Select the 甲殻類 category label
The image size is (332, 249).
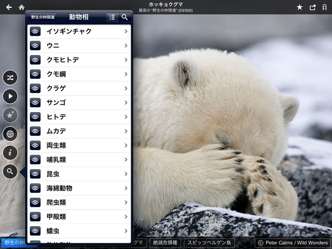(x=57, y=217)
